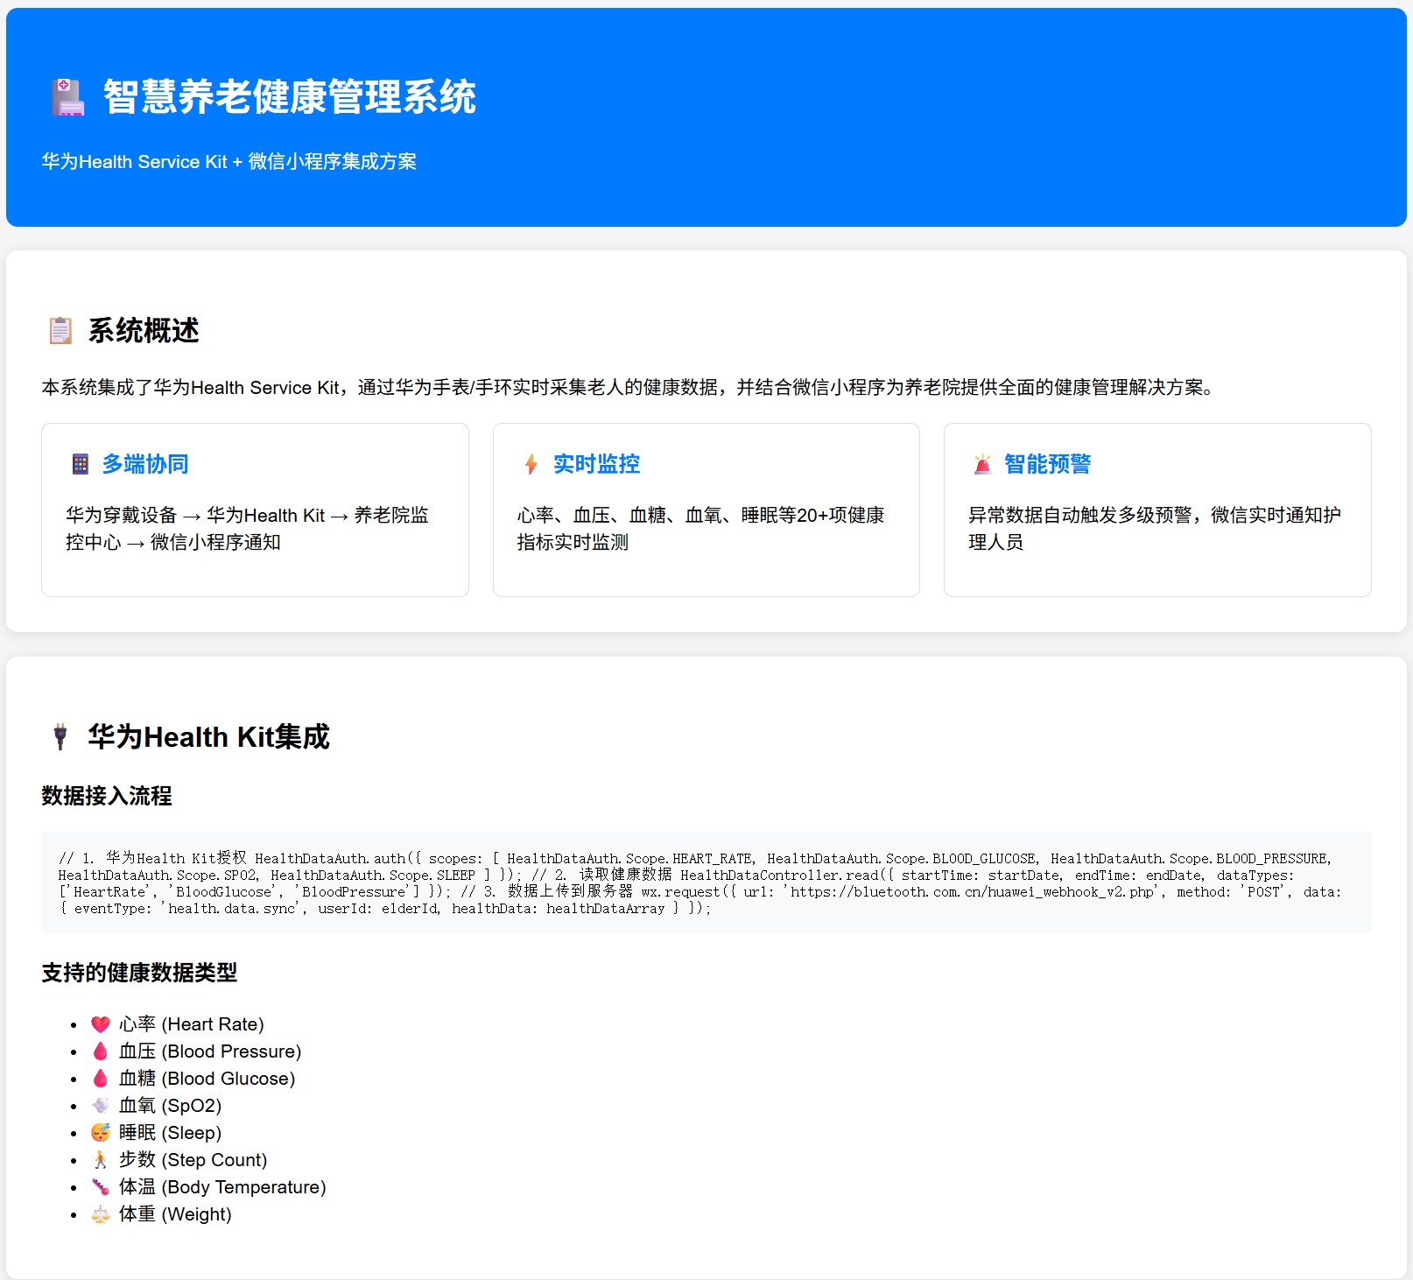
Task: Select the 多端协同 card heading
Action: [145, 464]
